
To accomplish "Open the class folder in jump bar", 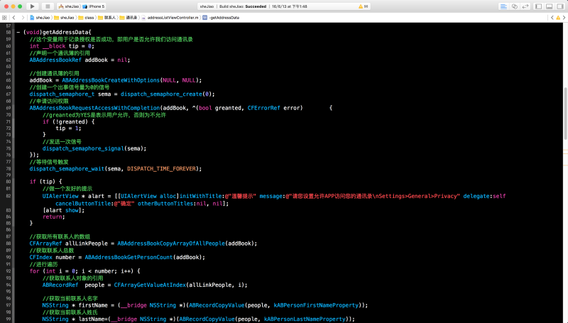I will 86,17.
